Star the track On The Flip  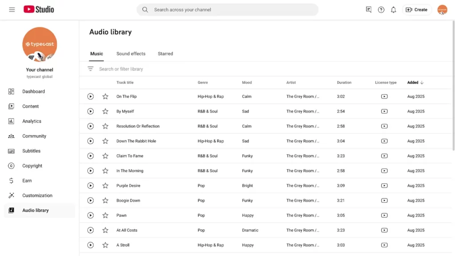pos(105,96)
